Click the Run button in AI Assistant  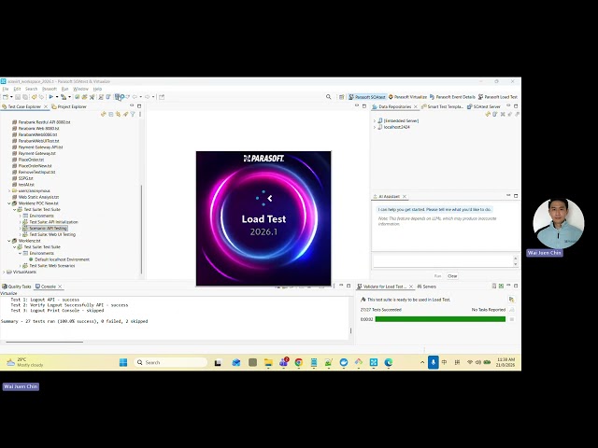click(x=437, y=276)
